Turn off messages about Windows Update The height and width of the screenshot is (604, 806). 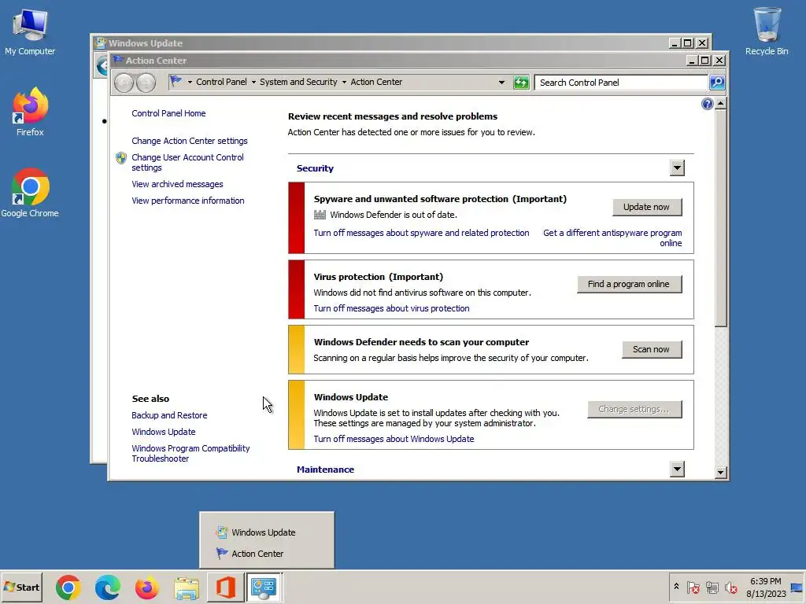coord(394,439)
